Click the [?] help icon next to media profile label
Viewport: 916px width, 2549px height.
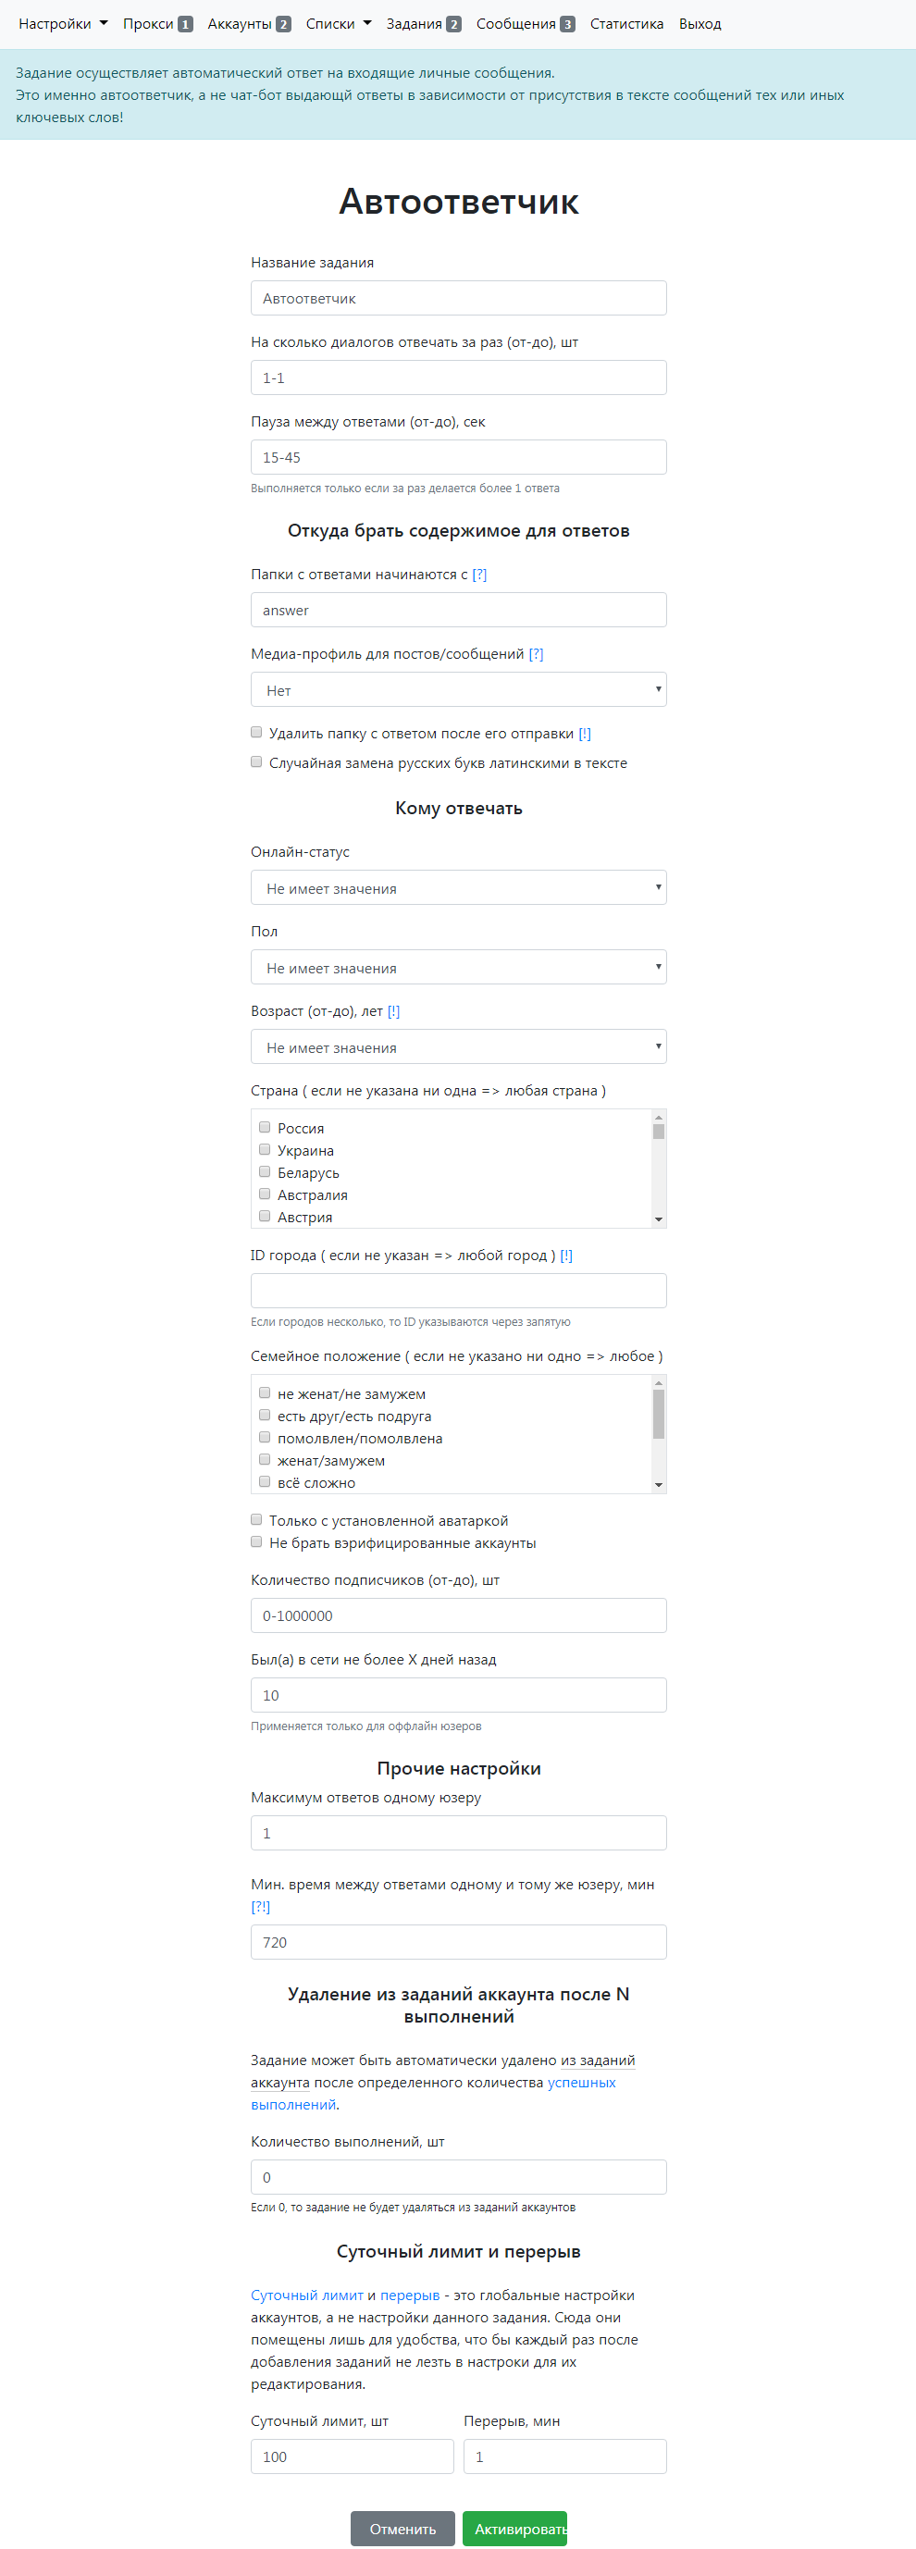coord(535,654)
